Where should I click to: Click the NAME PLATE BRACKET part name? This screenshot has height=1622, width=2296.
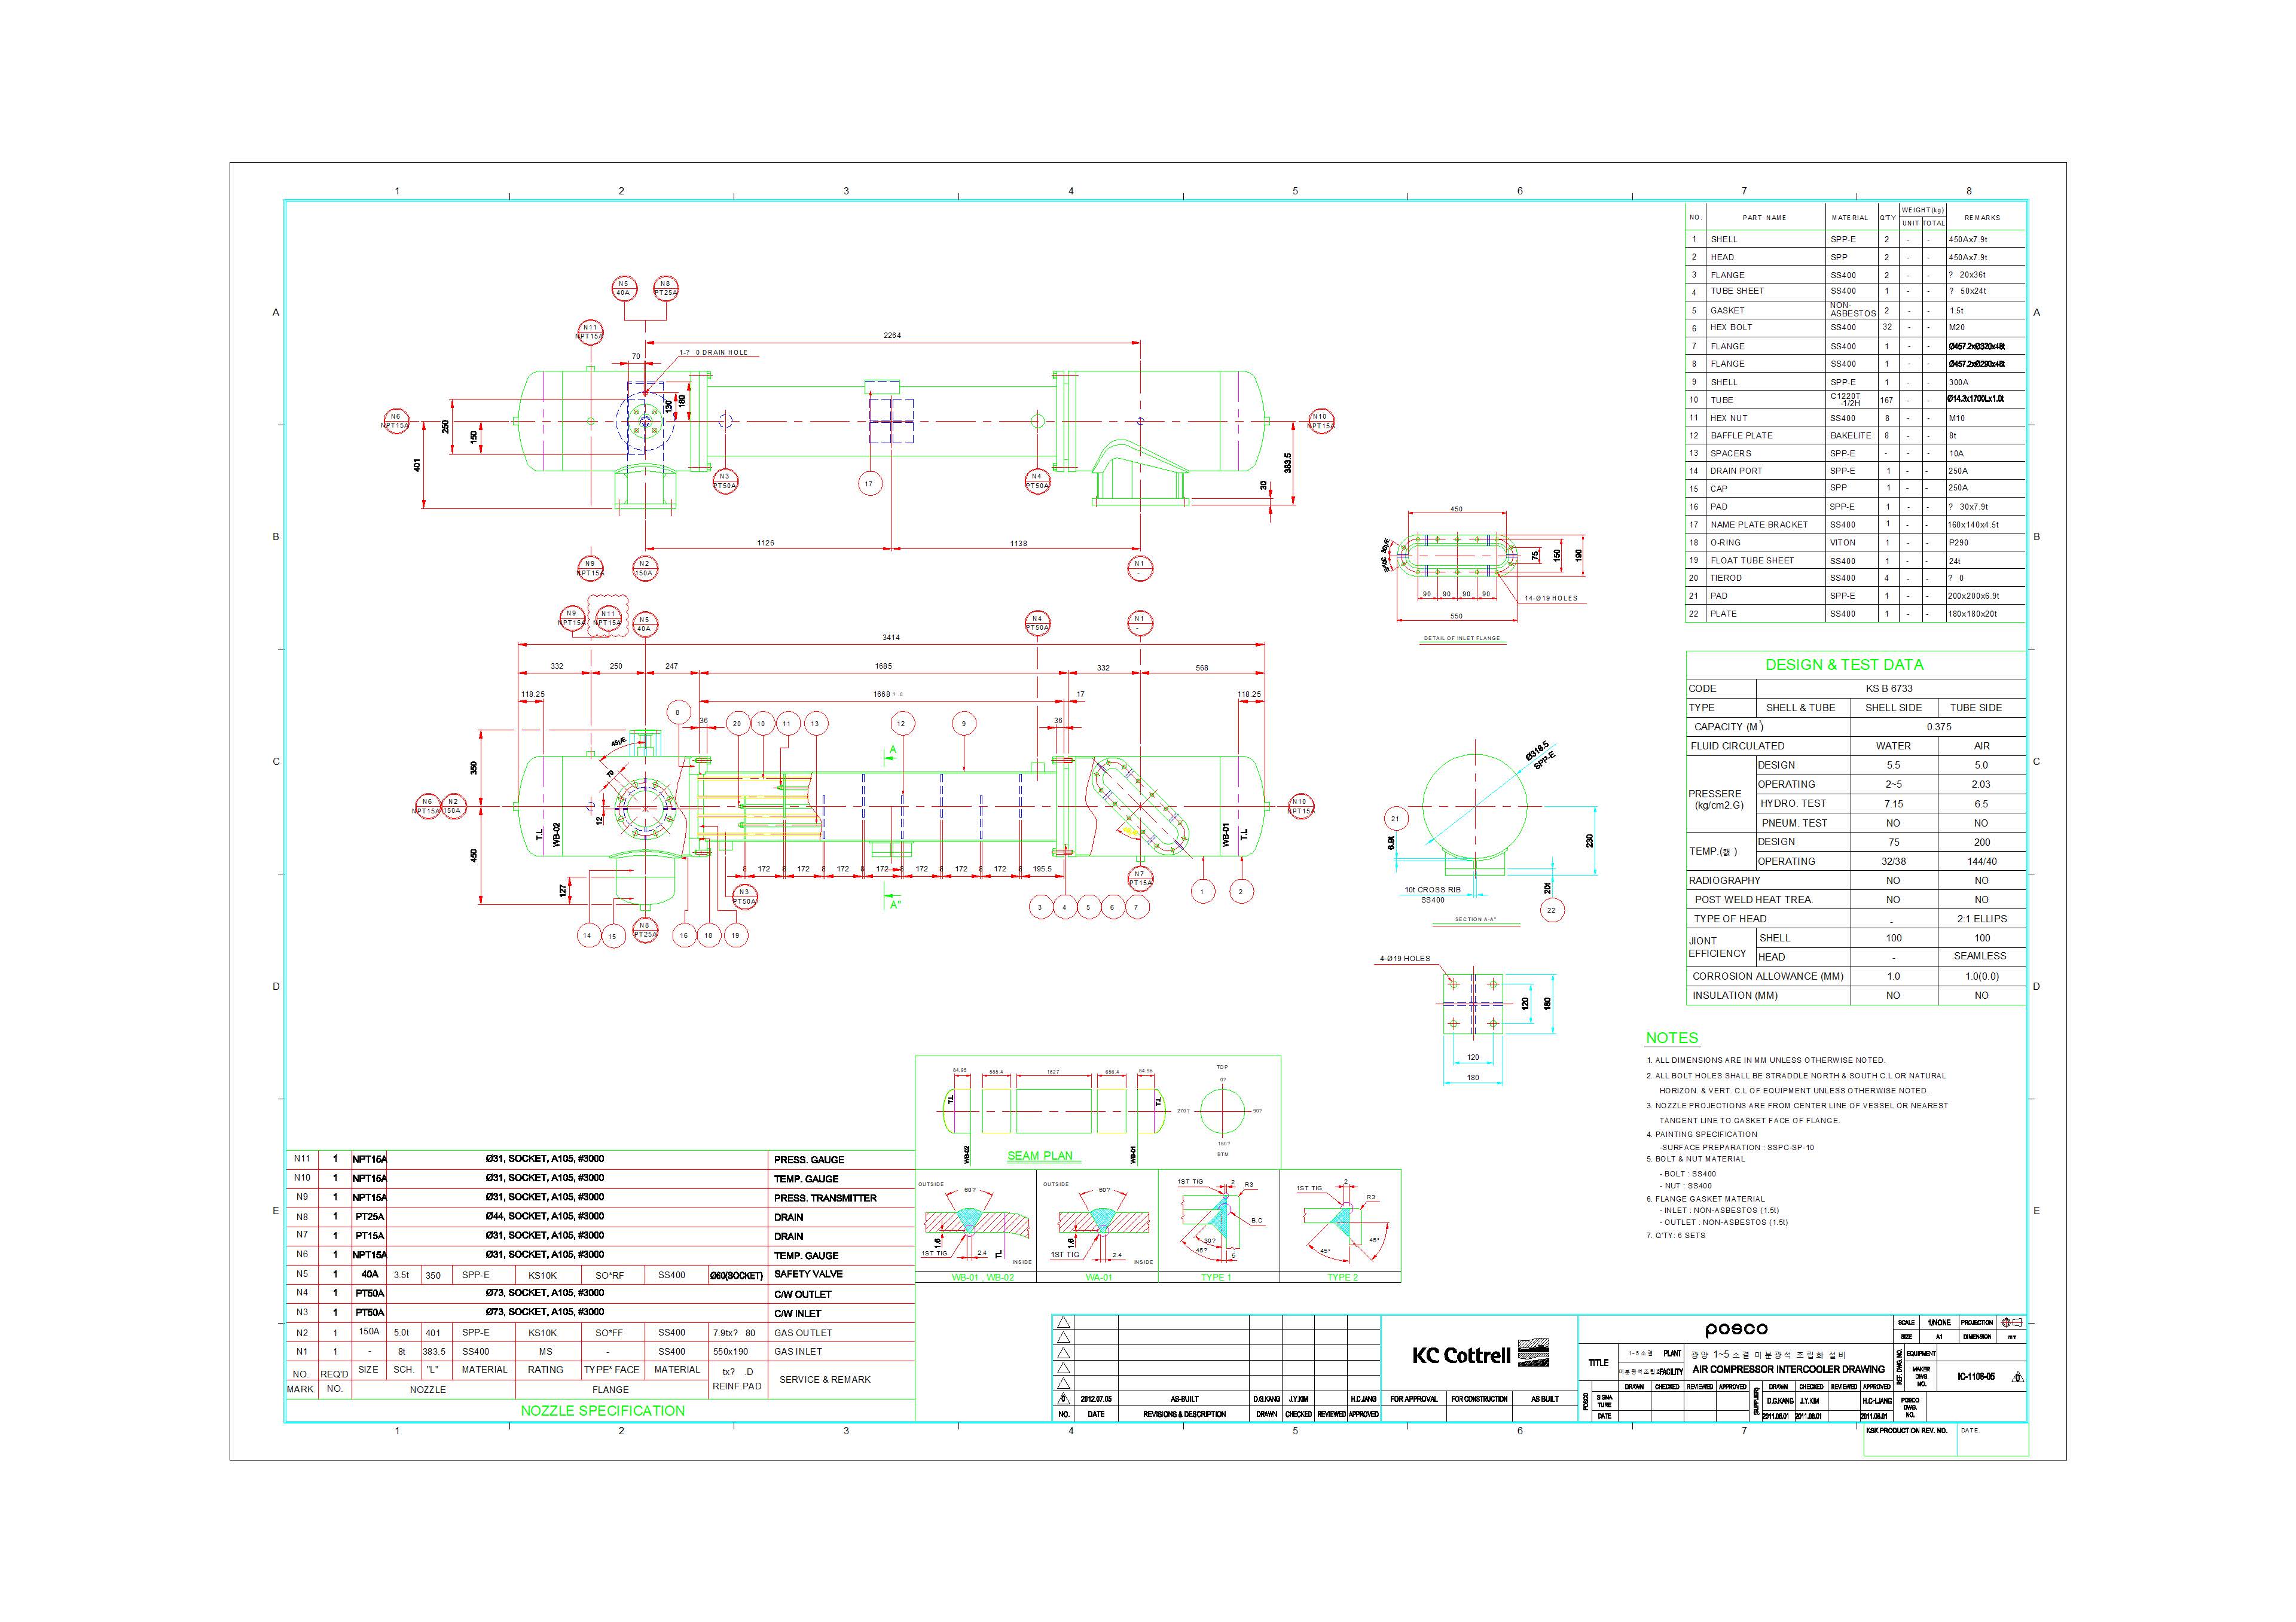point(1759,524)
